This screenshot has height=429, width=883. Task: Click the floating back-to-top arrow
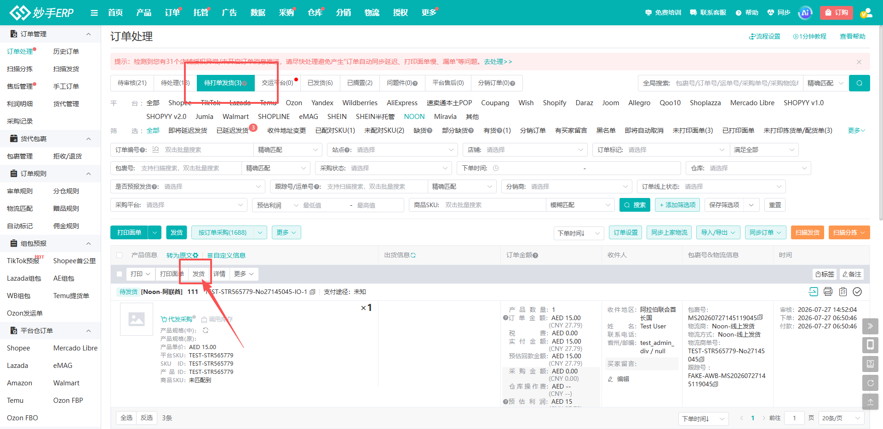(870, 401)
